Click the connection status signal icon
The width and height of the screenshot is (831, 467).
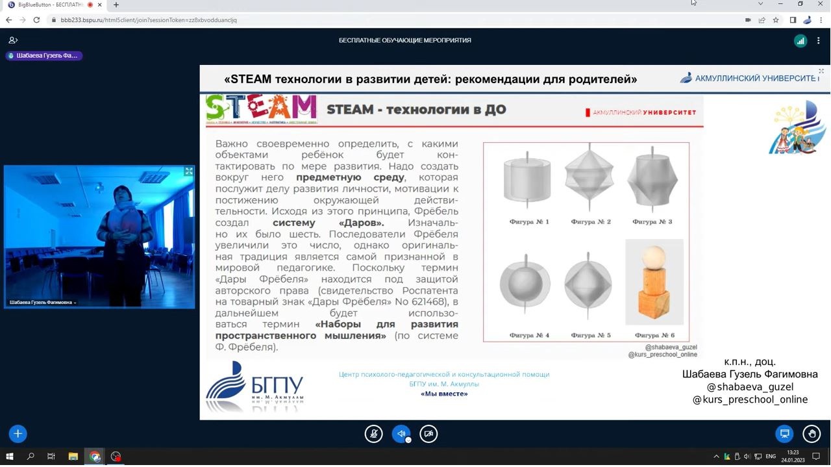pyautogui.click(x=800, y=41)
